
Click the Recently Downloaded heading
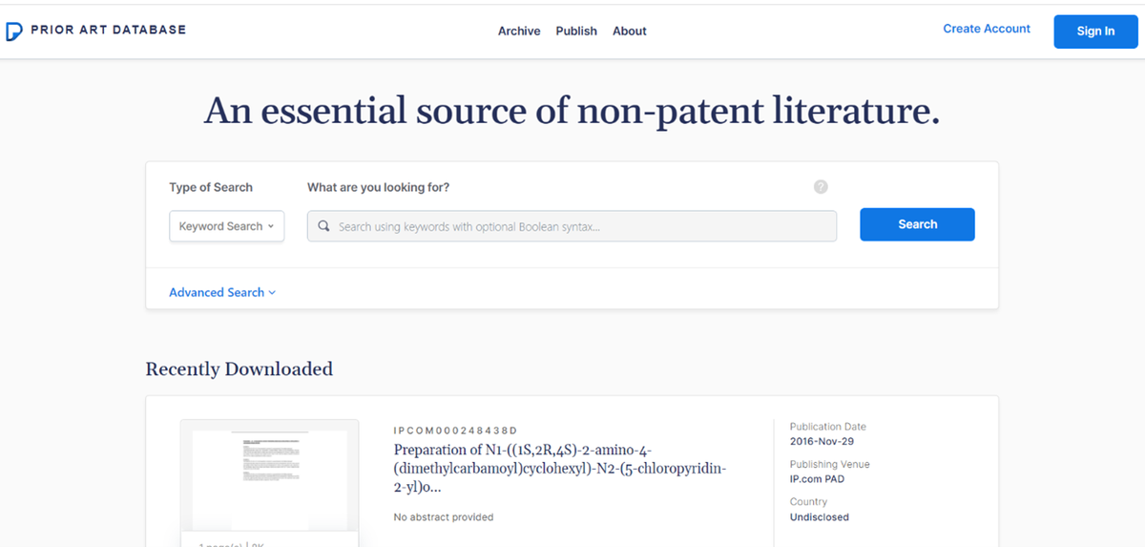pyautogui.click(x=239, y=368)
